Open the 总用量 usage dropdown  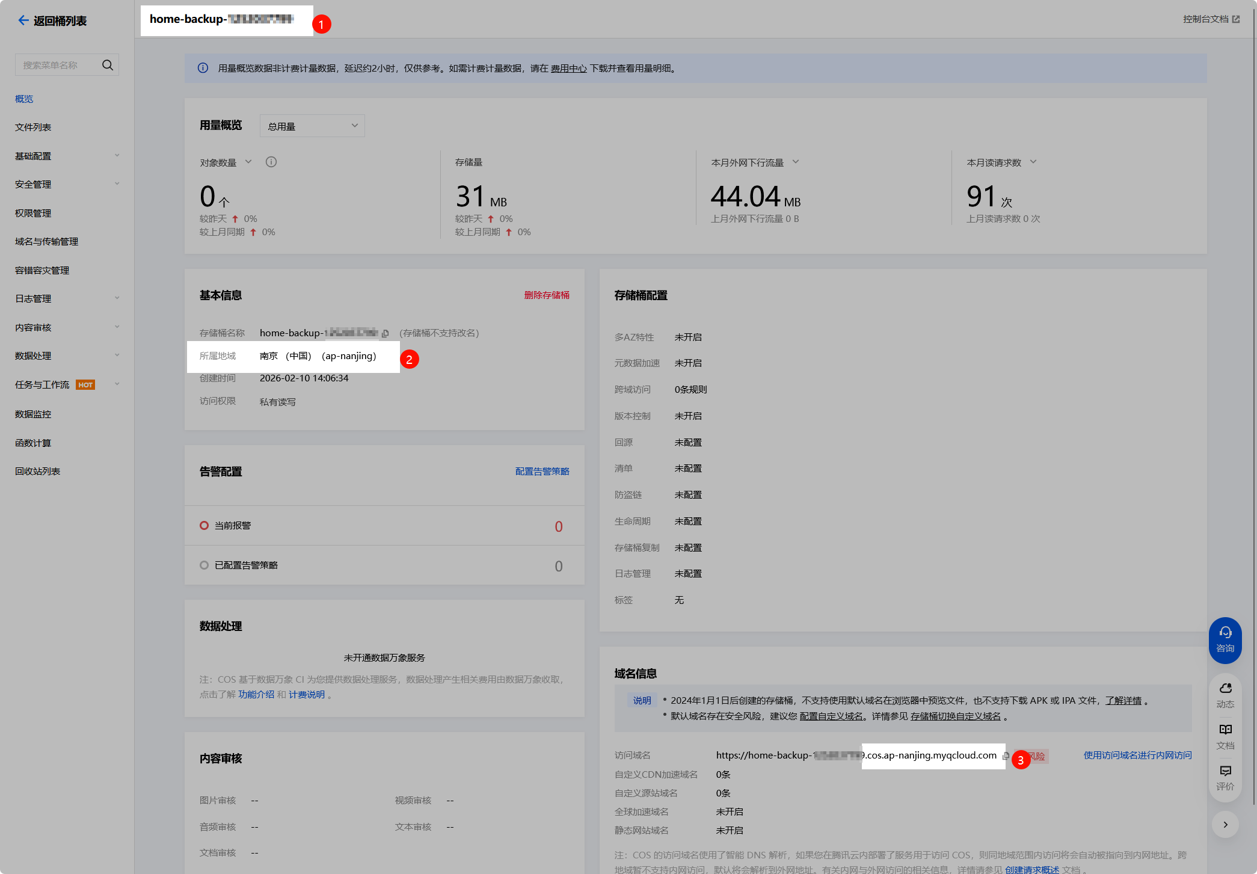312,126
